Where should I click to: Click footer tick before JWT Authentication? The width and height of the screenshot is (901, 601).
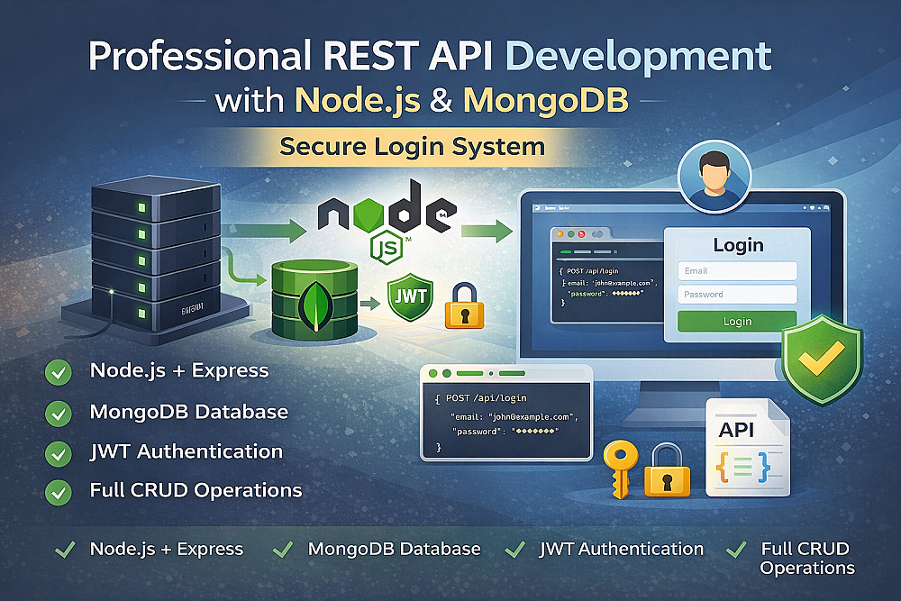(x=514, y=550)
